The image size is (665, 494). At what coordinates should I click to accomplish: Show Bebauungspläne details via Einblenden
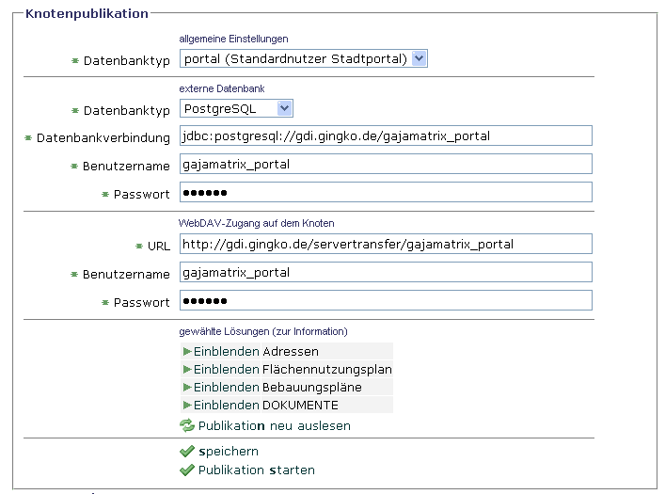[227, 387]
